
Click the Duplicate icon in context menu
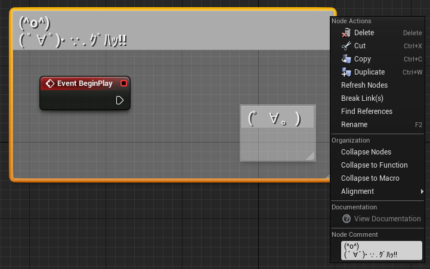click(x=346, y=72)
